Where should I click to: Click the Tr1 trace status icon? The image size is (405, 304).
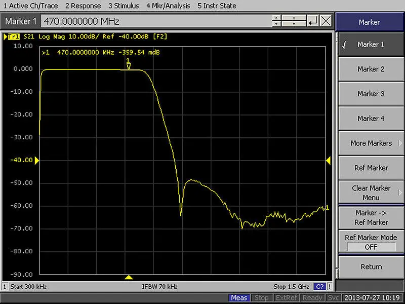(x=13, y=35)
